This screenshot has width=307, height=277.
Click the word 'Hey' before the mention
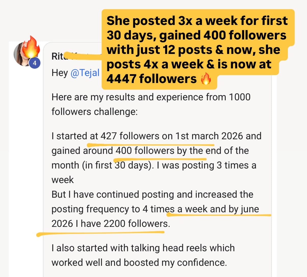point(60,73)
